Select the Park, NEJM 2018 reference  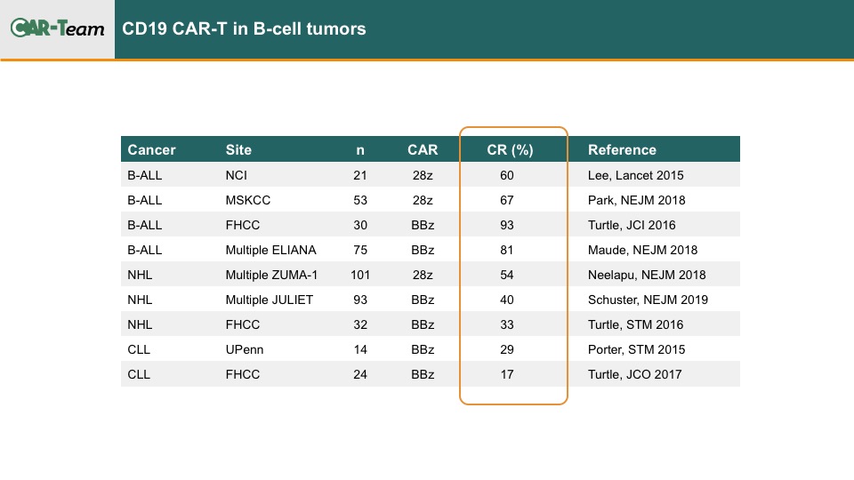pos(637,200)
